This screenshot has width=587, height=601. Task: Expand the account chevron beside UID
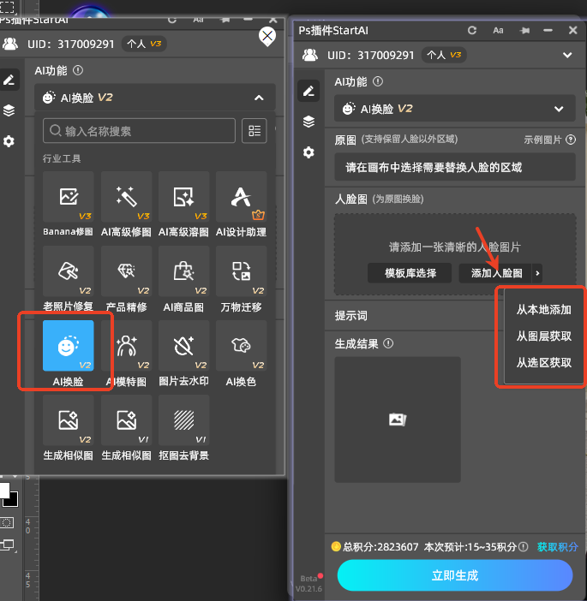pos(567,55)
